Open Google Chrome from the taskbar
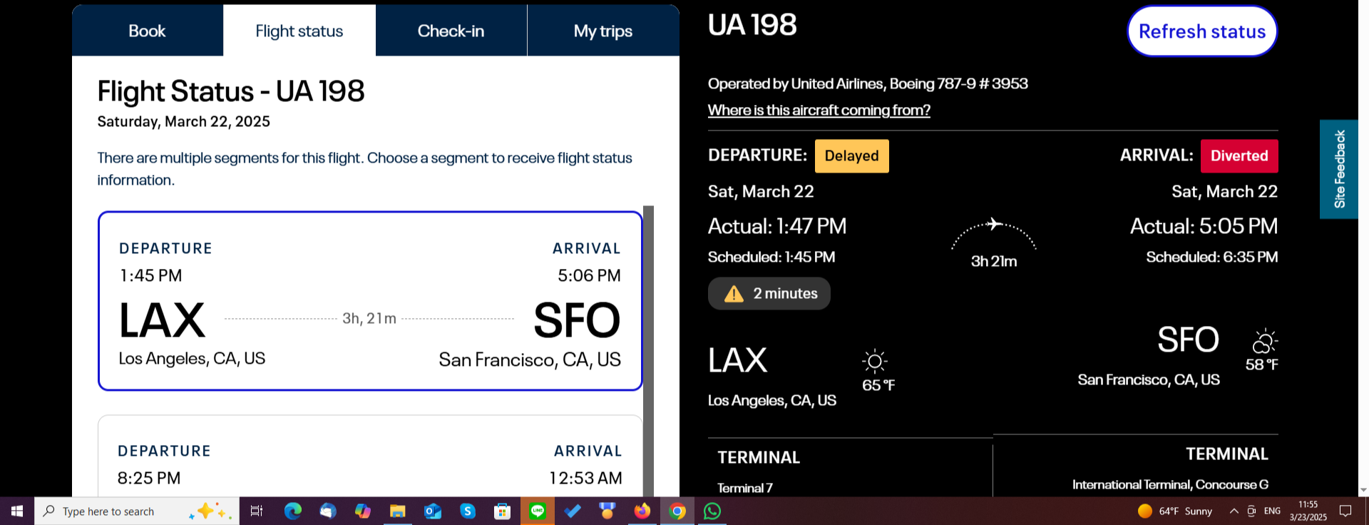Image resolution: width=1369 pixels, height=525 pixels. click(677, 511)
